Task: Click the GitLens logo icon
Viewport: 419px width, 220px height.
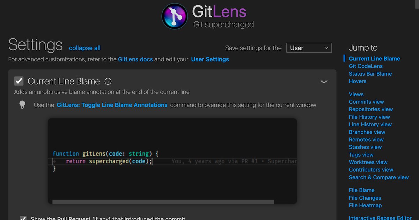Action: pos(174,16)
